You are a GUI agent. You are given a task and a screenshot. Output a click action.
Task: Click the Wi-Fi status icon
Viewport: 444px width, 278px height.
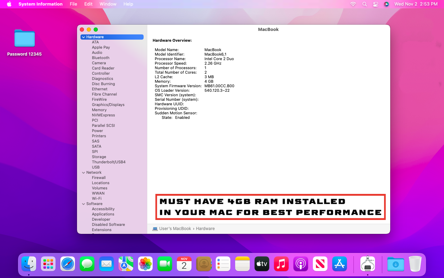point(353,4)
